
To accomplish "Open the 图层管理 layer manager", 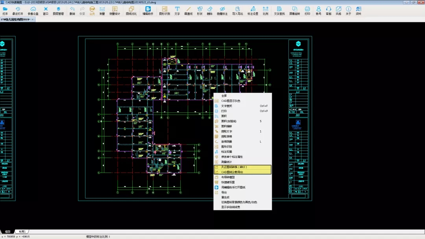I will (59, 11).
